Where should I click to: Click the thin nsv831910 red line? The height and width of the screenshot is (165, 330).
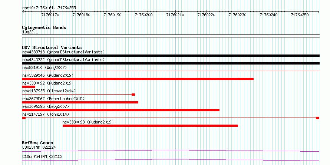pos(171,71)
